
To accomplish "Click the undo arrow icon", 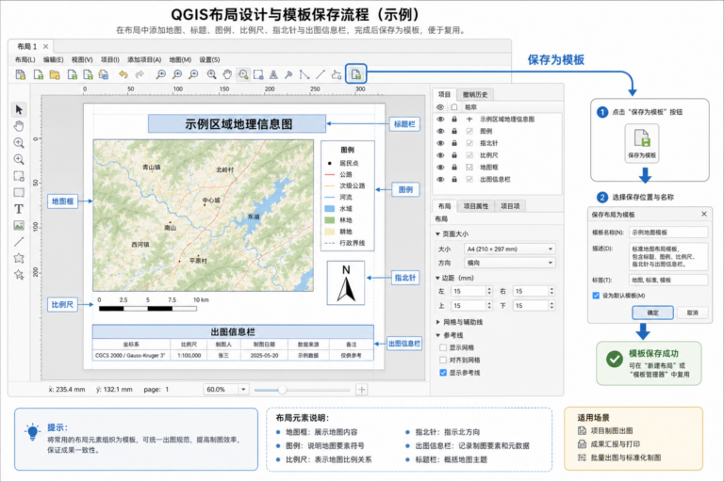I will tap(123, 74).
